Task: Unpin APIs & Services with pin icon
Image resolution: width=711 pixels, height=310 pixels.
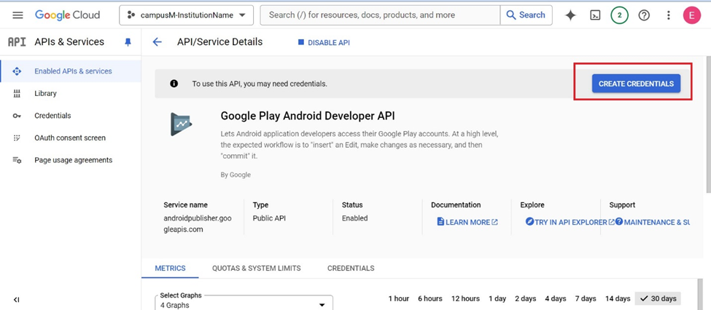Action: click(x=128, y=42)
